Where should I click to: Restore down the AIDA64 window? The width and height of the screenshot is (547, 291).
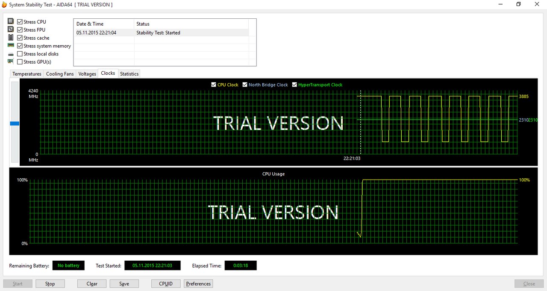tap(518, 4)
